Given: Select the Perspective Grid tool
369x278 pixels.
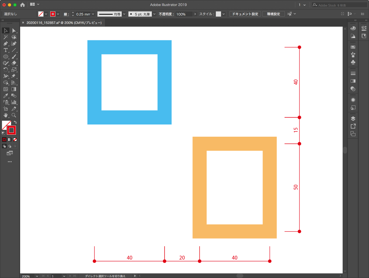Looking at the screenshot, I should click(14, 83).
